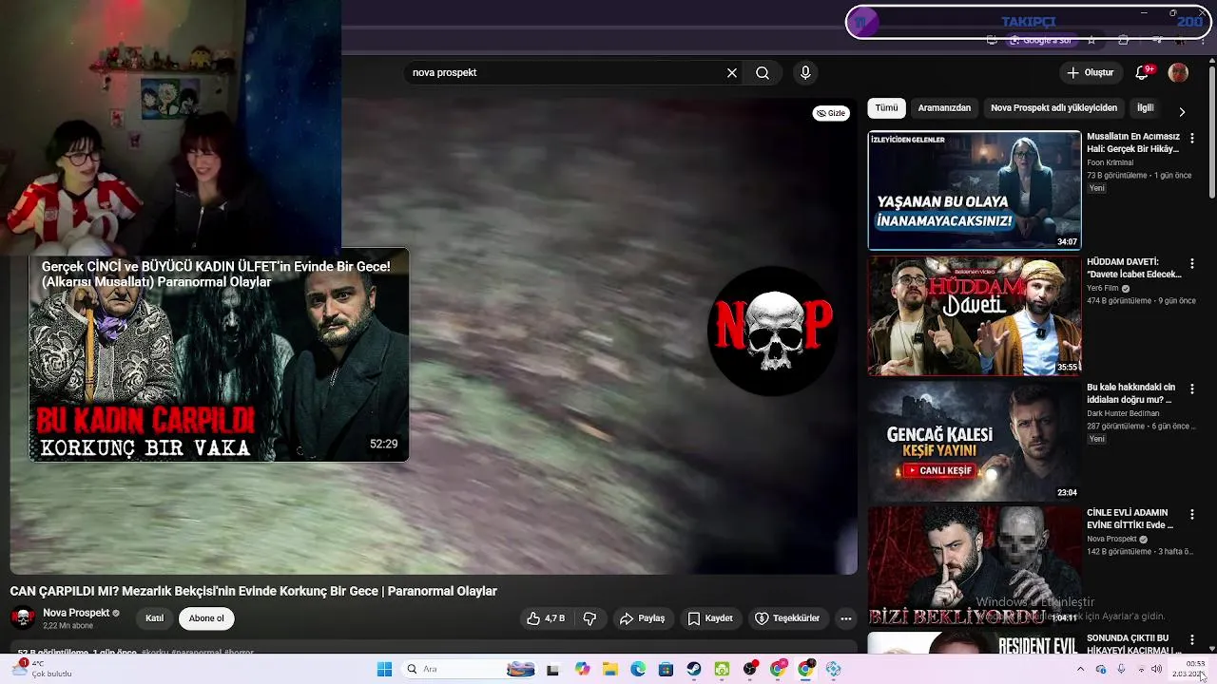Image resolution: width=1217 pixels, height=684 pixels.
Task: Save the video with 'Kaydet'
Action: coord(709,618)
